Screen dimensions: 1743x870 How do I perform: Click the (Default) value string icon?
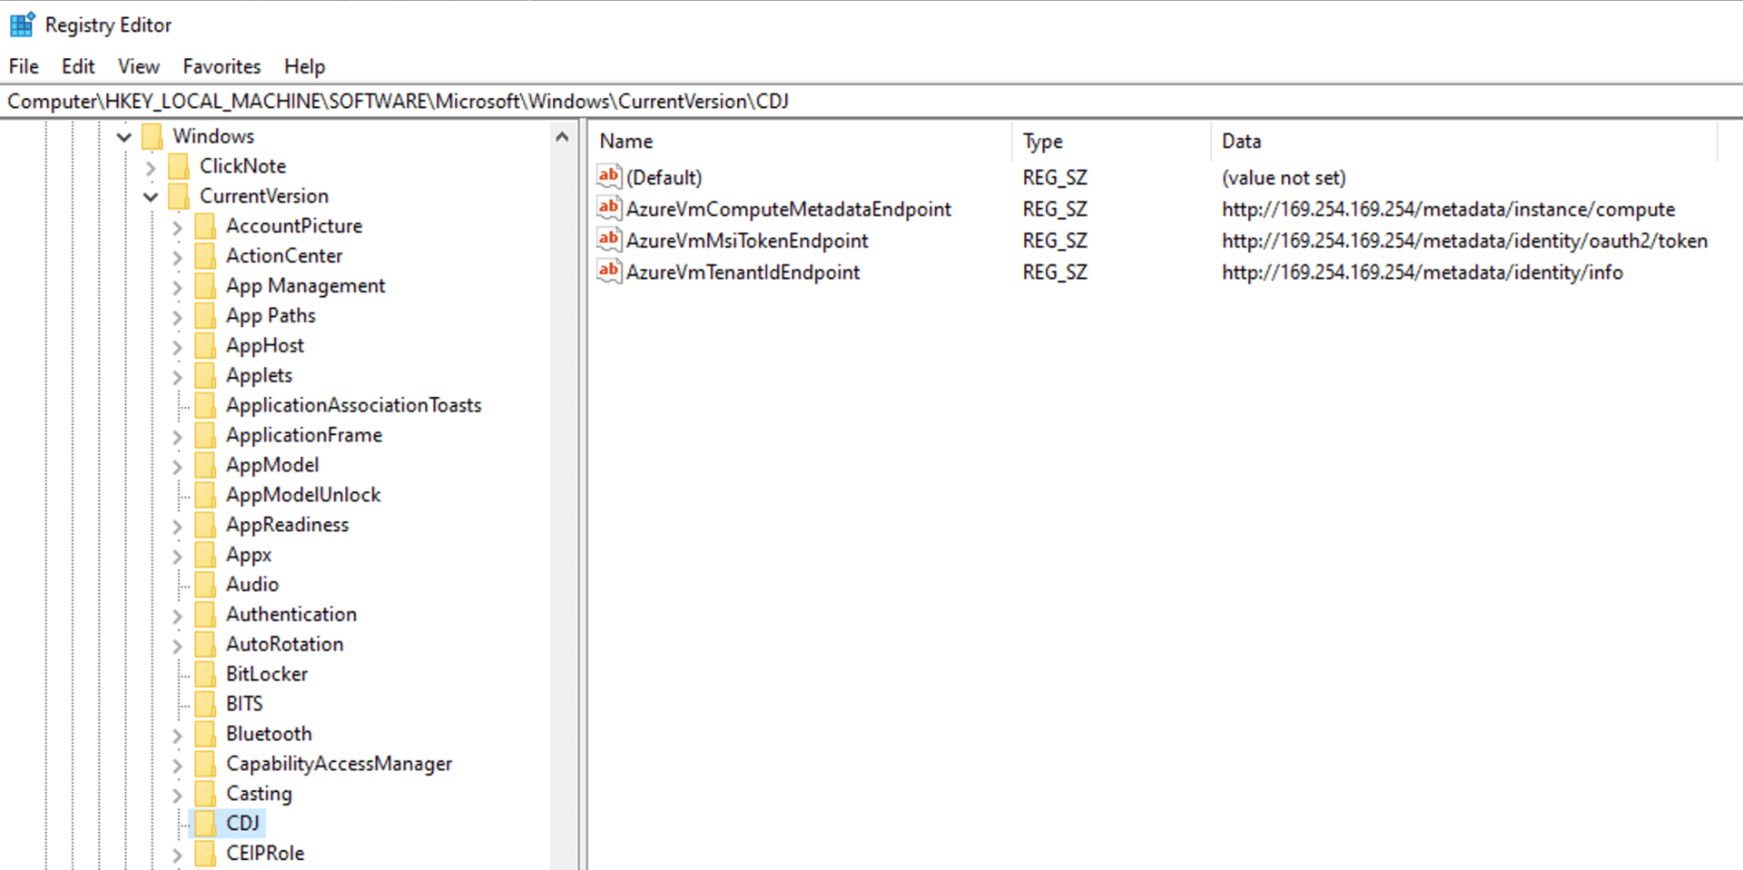click(x=608, y=176)
